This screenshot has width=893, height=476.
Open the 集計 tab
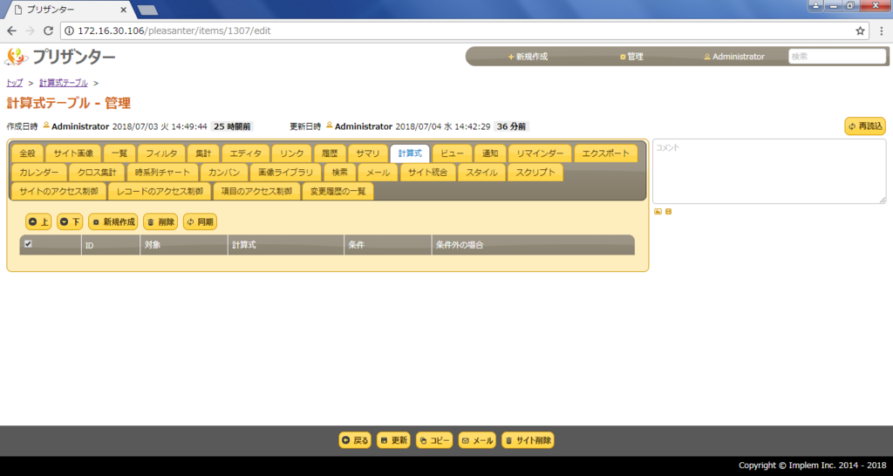click(x=203, y=153)
